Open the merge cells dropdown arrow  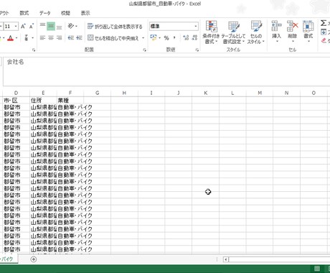(x=143, y=38)
